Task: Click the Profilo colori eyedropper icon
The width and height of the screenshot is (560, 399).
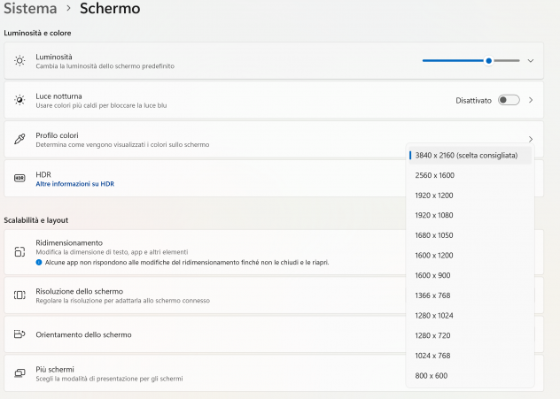Action: point(19,139)
